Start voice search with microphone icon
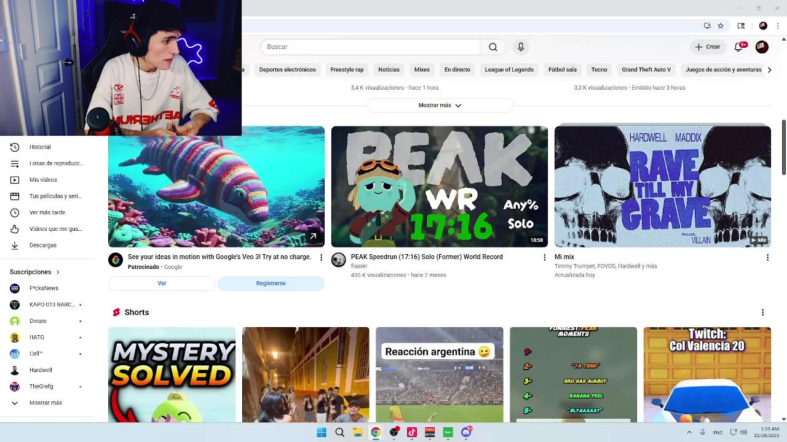 pos(521,47)
